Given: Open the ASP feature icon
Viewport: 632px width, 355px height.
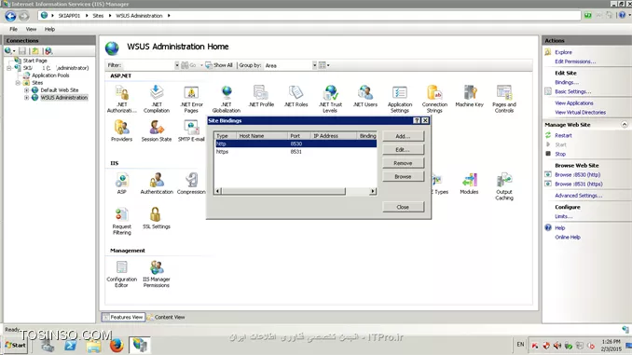Looking at the screenshot, I should tap(122, 184).
